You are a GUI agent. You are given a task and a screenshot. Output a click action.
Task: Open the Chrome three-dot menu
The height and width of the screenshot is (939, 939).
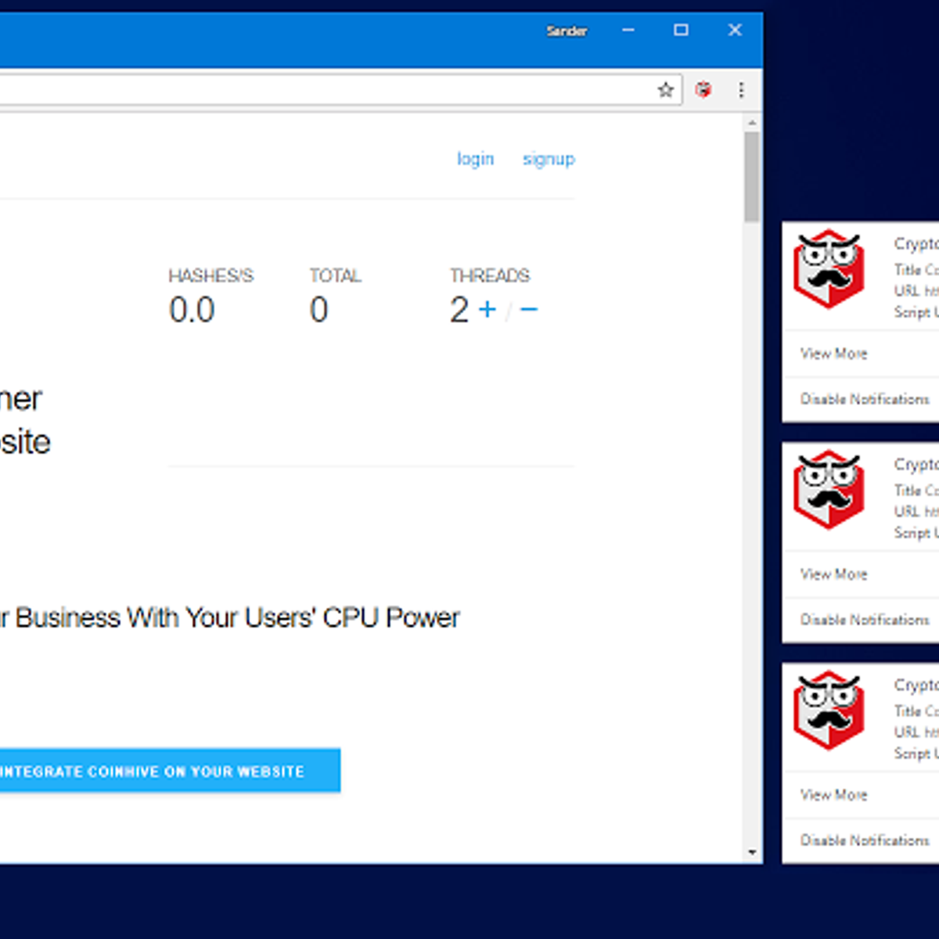click(x=741, y=90)
